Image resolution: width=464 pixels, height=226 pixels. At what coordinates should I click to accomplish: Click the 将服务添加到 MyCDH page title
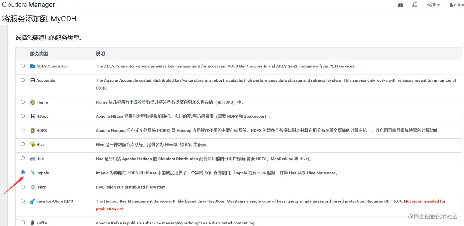pyautogui.click(x=39, y=19)
